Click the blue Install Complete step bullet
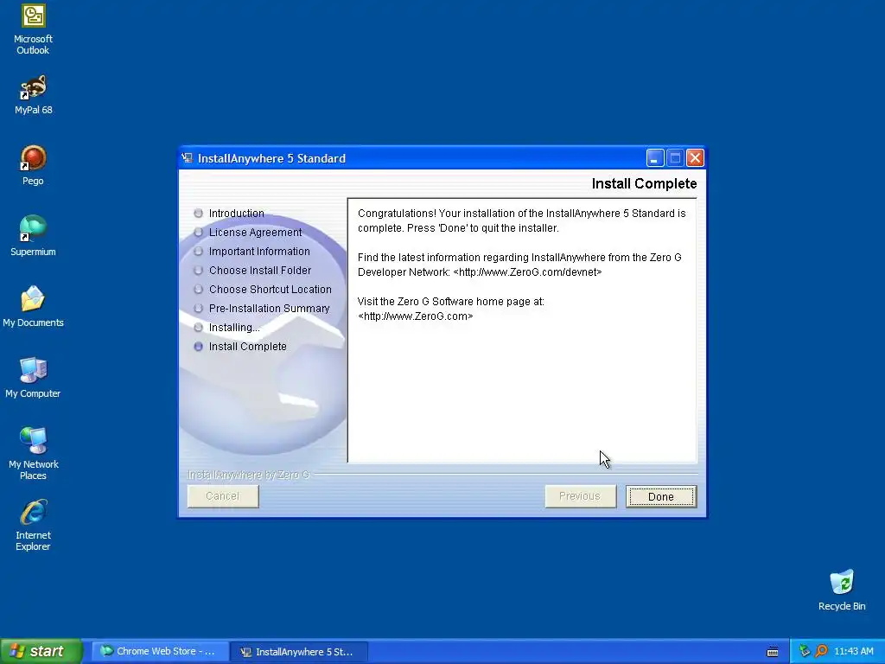The image size is (885, 664). click(198, 347)
